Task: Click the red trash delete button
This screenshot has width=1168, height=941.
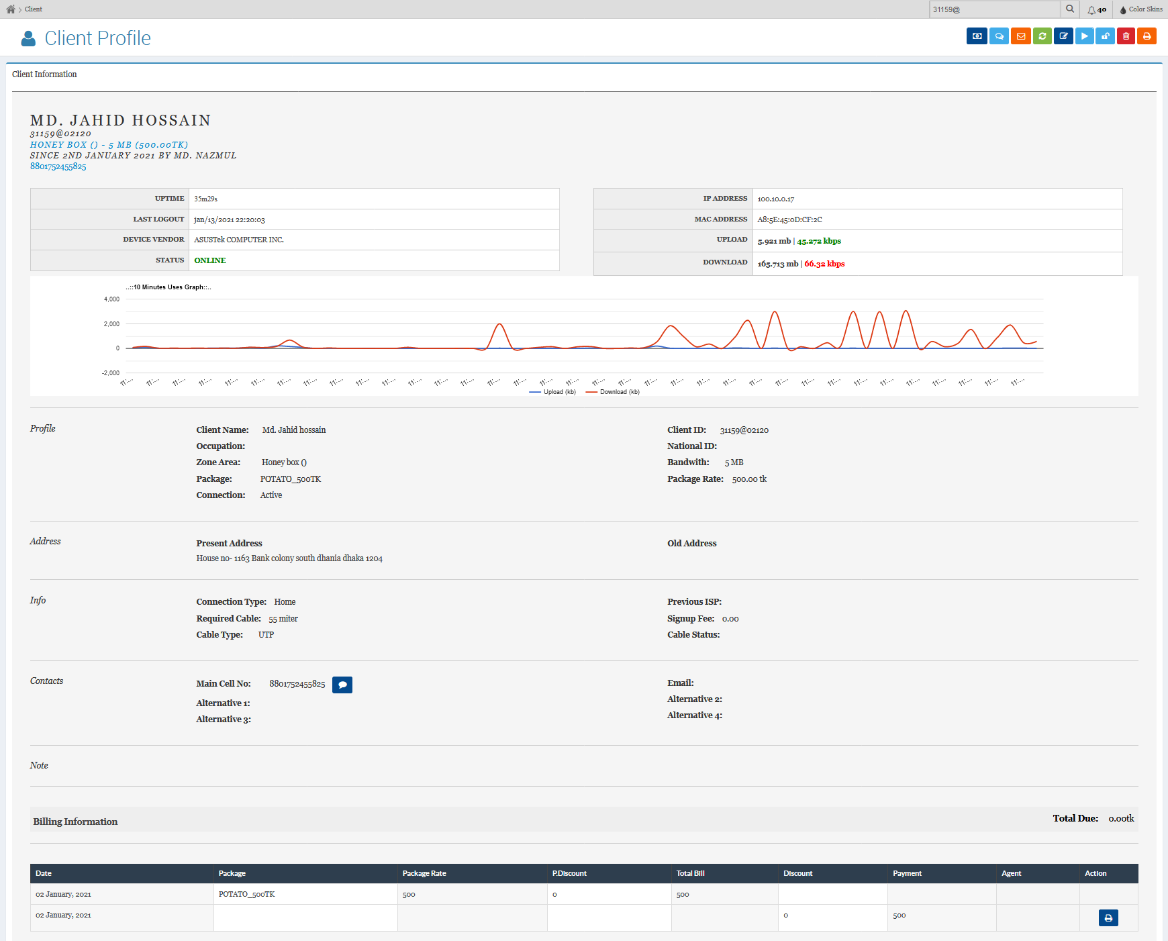Action: point(1126,36)
